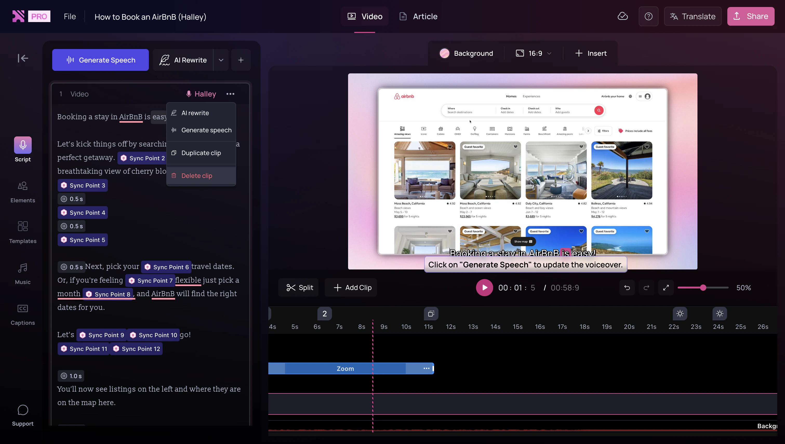Open the Insert menu

591,53
